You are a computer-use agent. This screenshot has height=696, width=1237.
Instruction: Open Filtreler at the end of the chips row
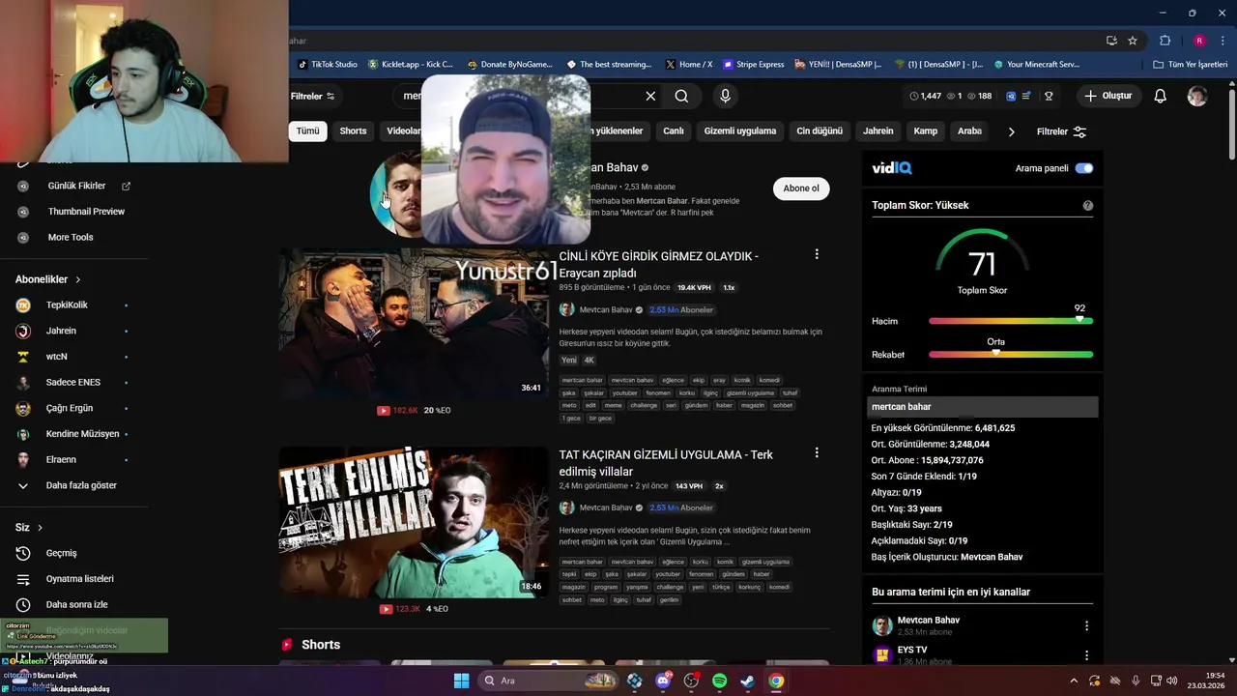coord(1061,131)
